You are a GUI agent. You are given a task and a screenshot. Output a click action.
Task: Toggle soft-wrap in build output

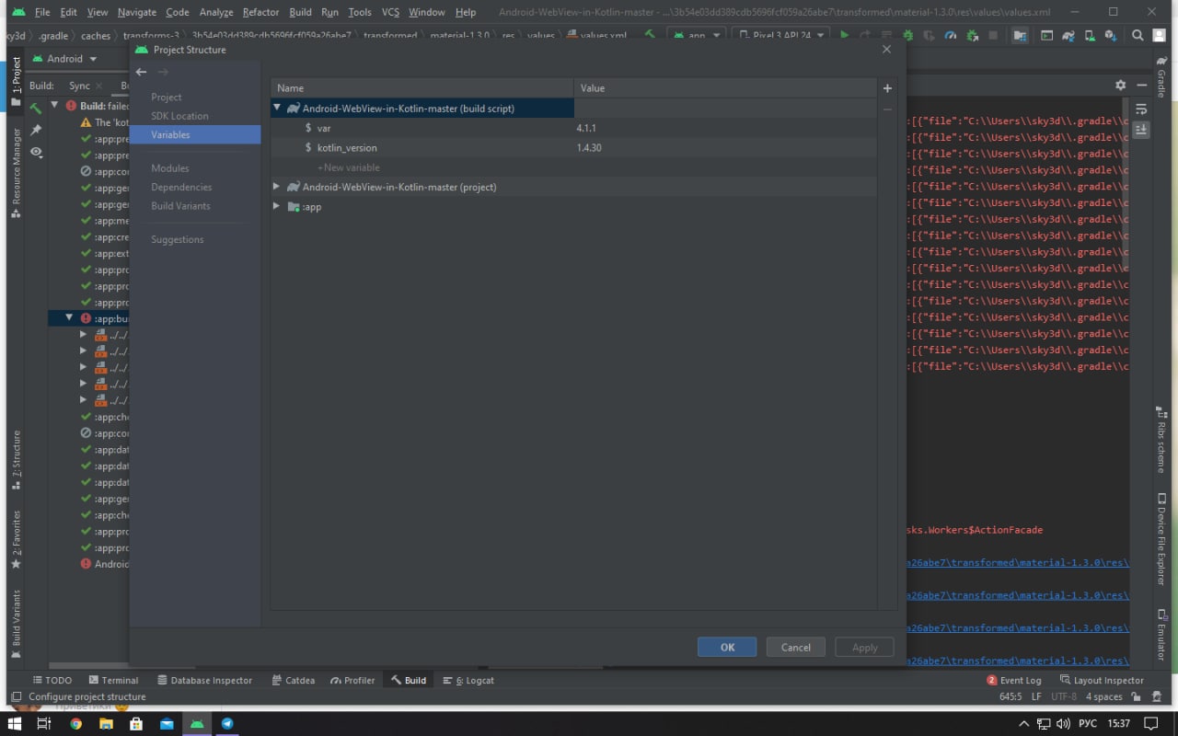1141,109
